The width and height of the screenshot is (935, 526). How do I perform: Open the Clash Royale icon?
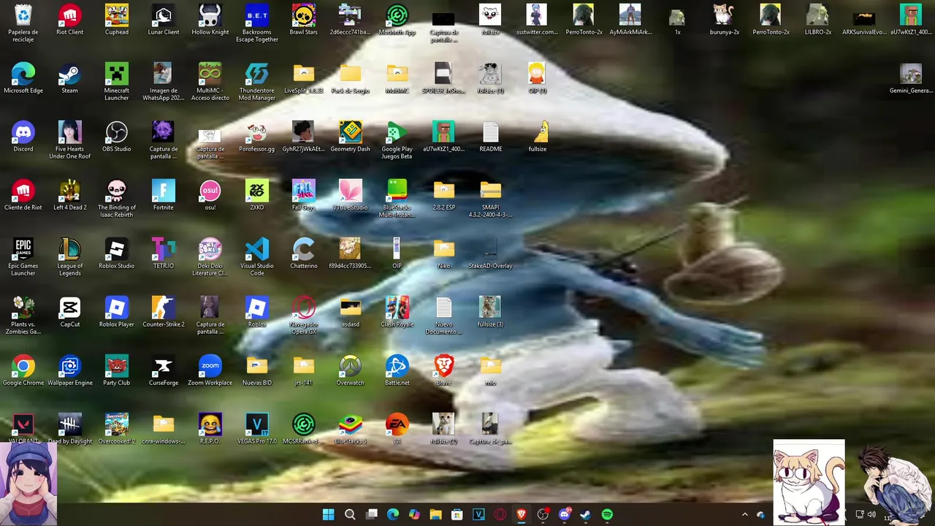pyautogui.click(x=397, y=312)
